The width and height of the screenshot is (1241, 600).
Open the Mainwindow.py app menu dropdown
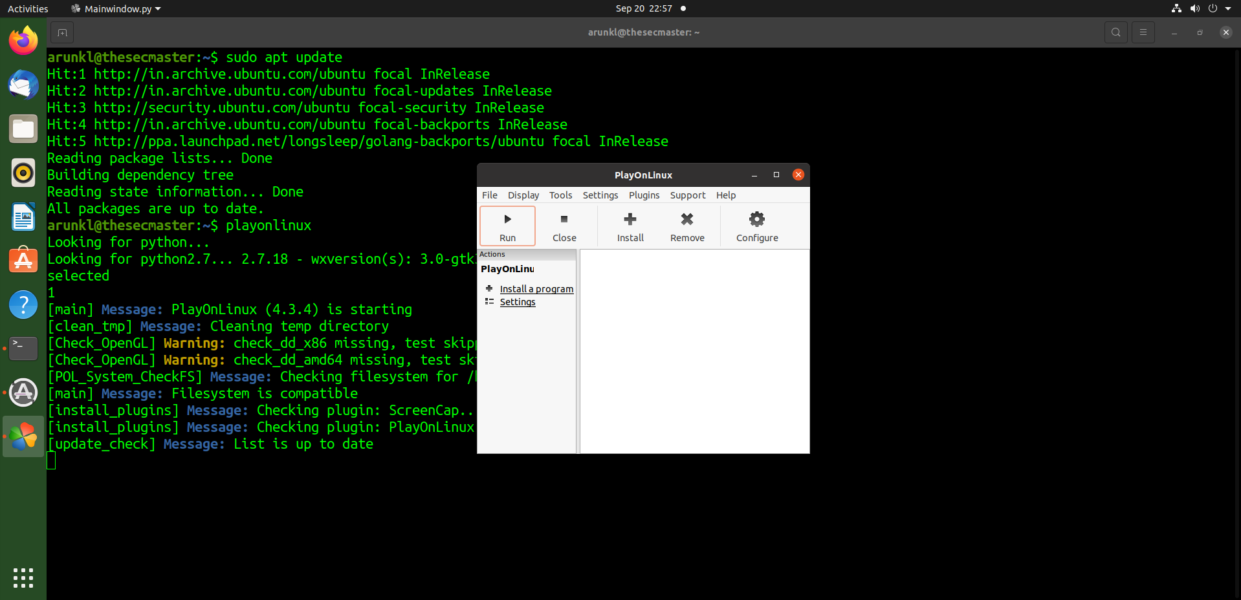(116, 8)
